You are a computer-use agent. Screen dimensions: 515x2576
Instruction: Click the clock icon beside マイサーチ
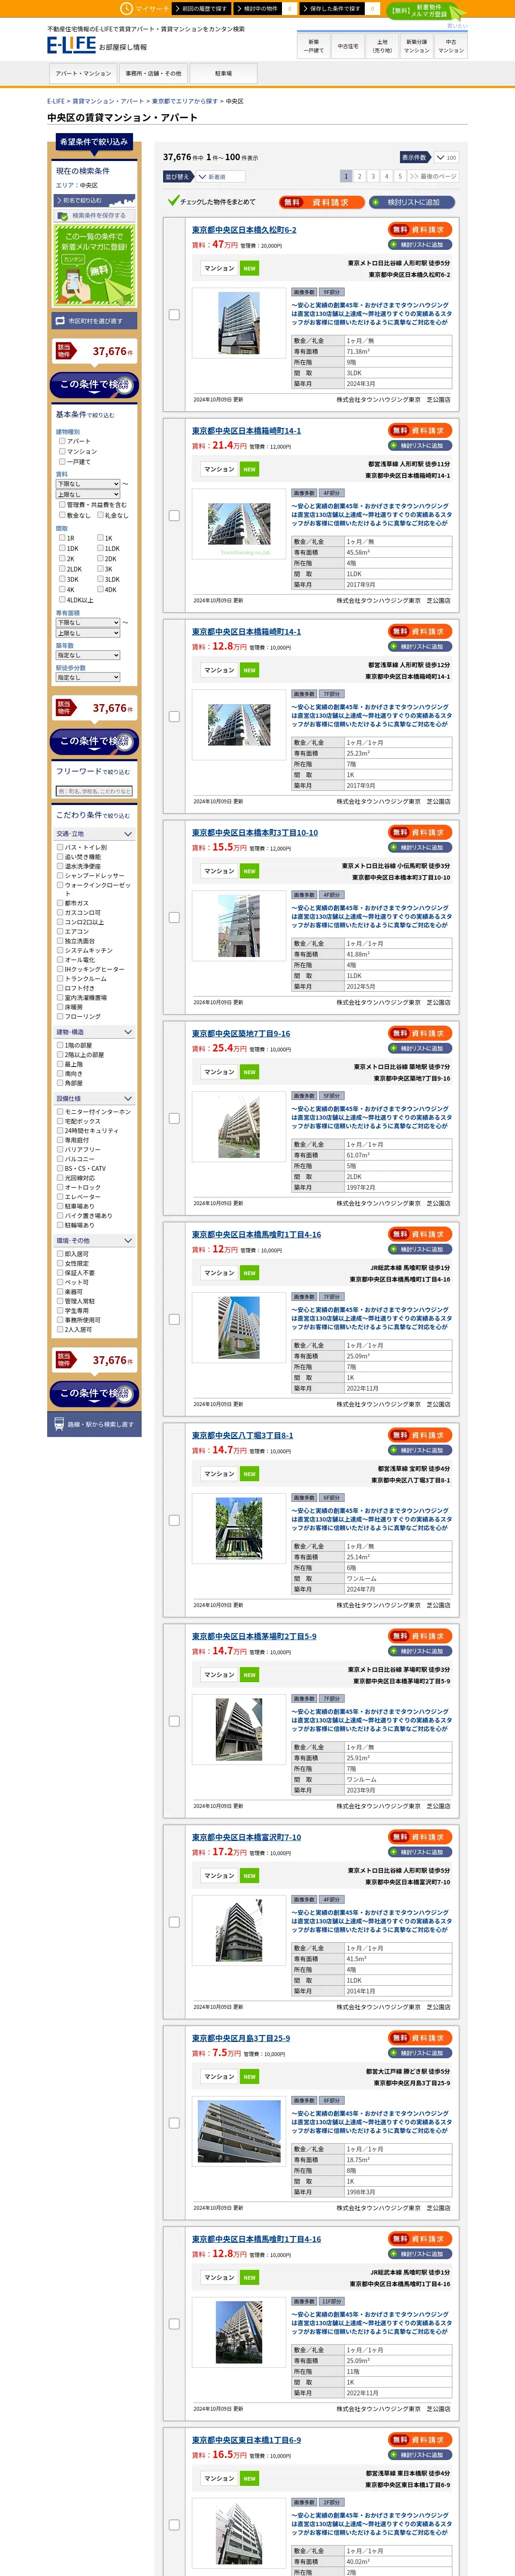coord(126,8)
